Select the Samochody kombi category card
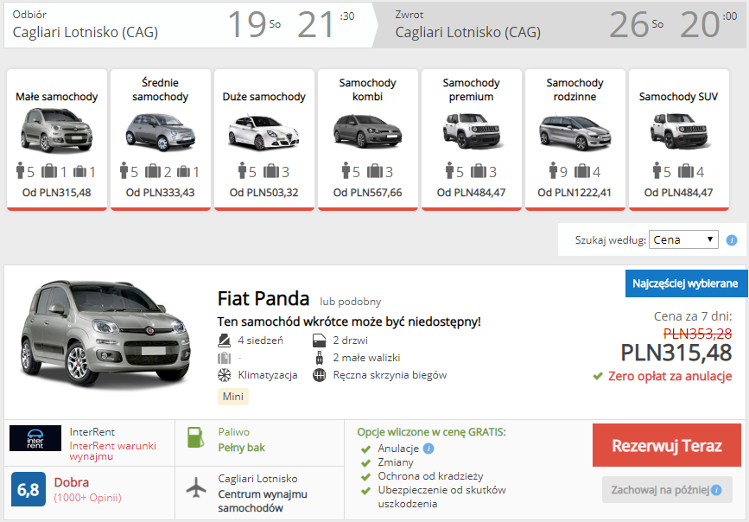749x522 pixels. point(368,140)
